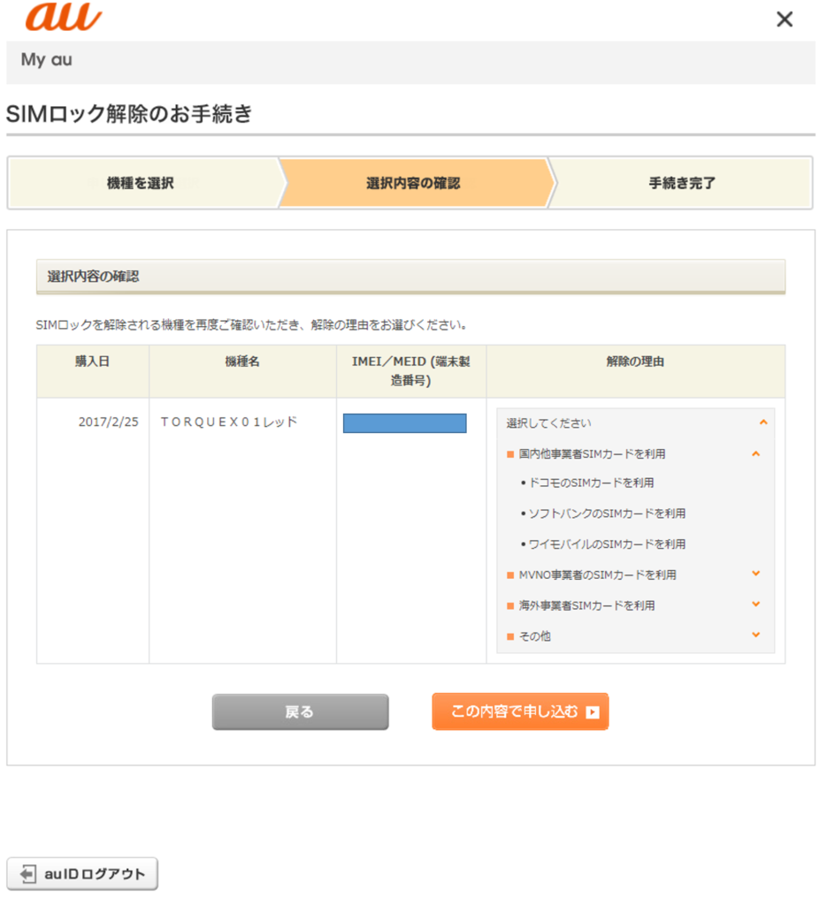Click arrow icon on apply button
827x905 pixels.
tap(593, 712)
